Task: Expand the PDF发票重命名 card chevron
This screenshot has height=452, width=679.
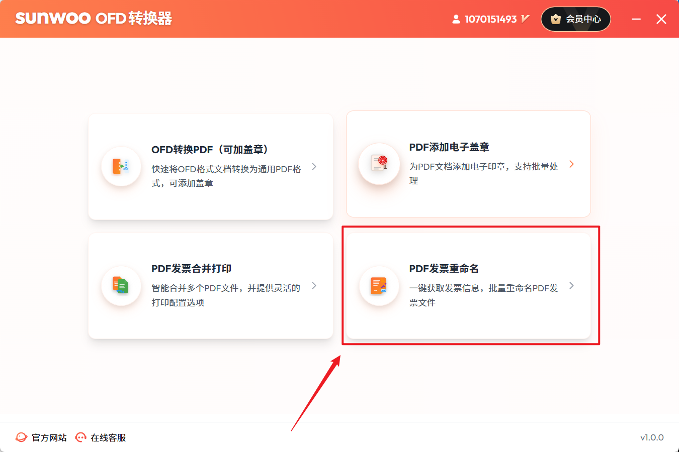Action: 571,285
